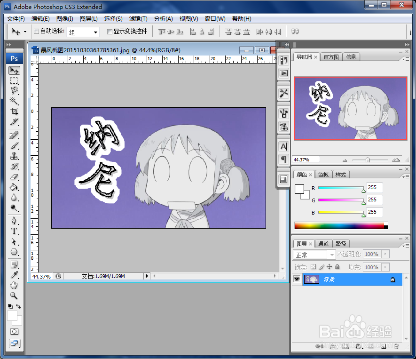Hide the 背景 layer visibility eye
This screenshot has height=359, width=416.
(297, 279)
